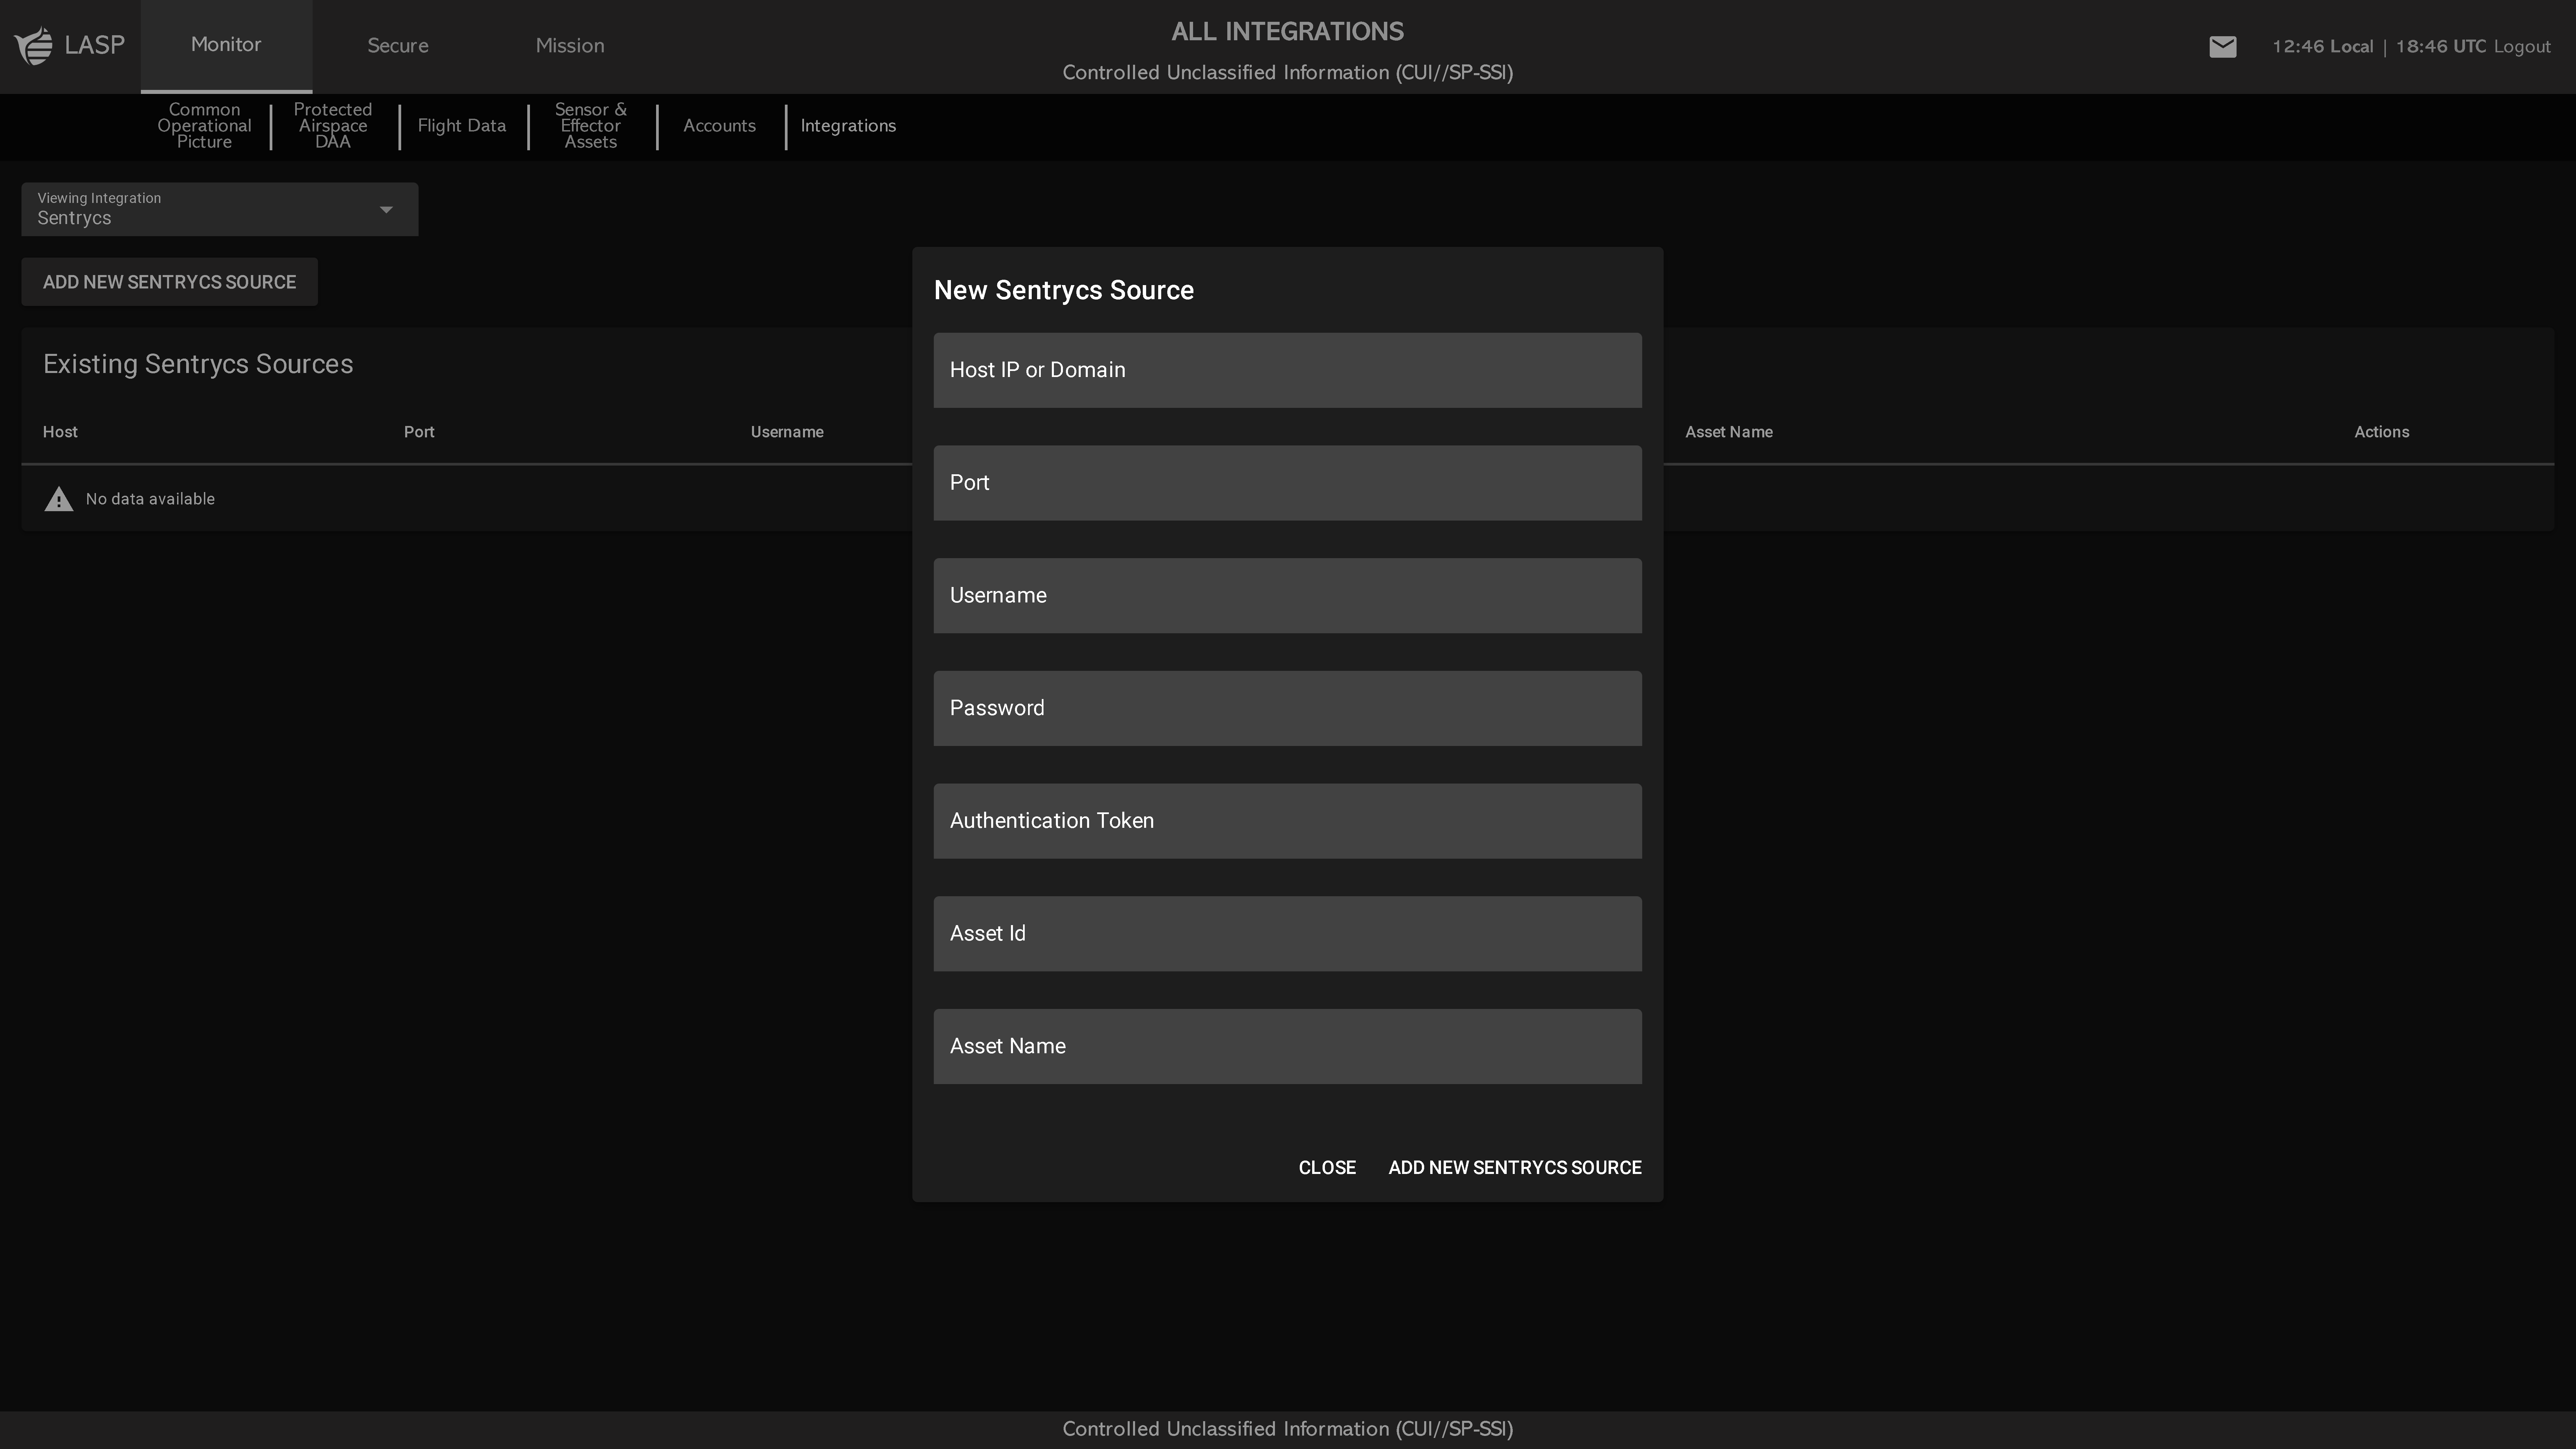
Task: Expand the Viewing Integration dropdown arrow
Action: point(386,210)
